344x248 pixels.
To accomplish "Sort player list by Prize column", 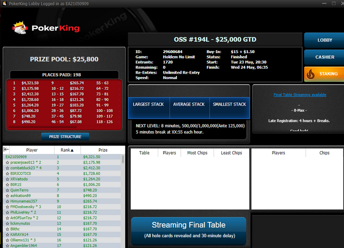I will 103,150.
